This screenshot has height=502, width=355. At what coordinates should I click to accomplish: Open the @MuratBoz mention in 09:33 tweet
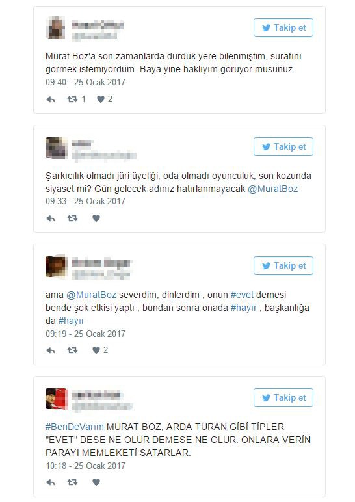click(272, 189)
